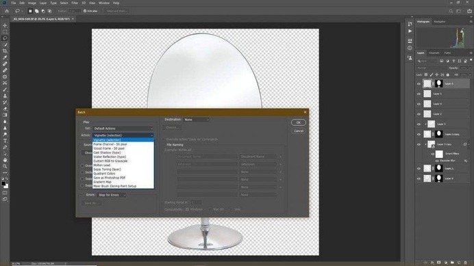Switch to the Navigator tab
The image size is (474, 266).
pos(440,22)
